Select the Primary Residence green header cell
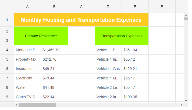Viewport: 192px width, 110px height. (41, 36)
